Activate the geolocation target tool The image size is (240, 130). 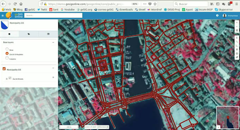pos(237,54)
